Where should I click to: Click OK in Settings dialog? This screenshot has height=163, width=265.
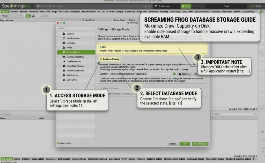pos(185,144)
